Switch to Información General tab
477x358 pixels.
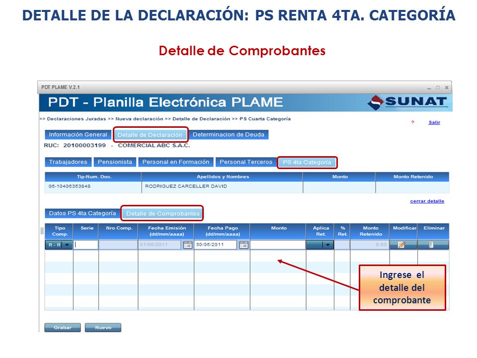[78, 135]
